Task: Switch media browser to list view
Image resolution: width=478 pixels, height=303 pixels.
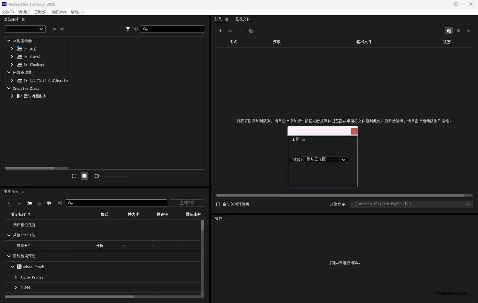Action: point(74,176)
